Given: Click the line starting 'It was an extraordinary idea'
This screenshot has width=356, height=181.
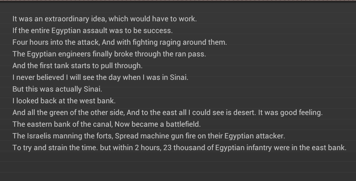Looking at the screenshot, I should (105, 19).
